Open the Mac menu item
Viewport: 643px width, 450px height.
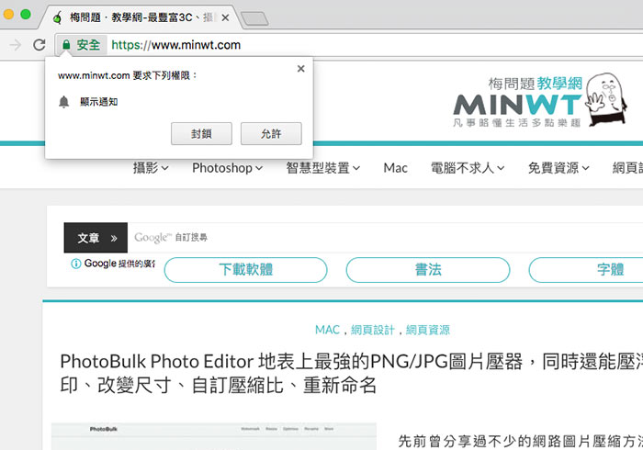(395, 168)
